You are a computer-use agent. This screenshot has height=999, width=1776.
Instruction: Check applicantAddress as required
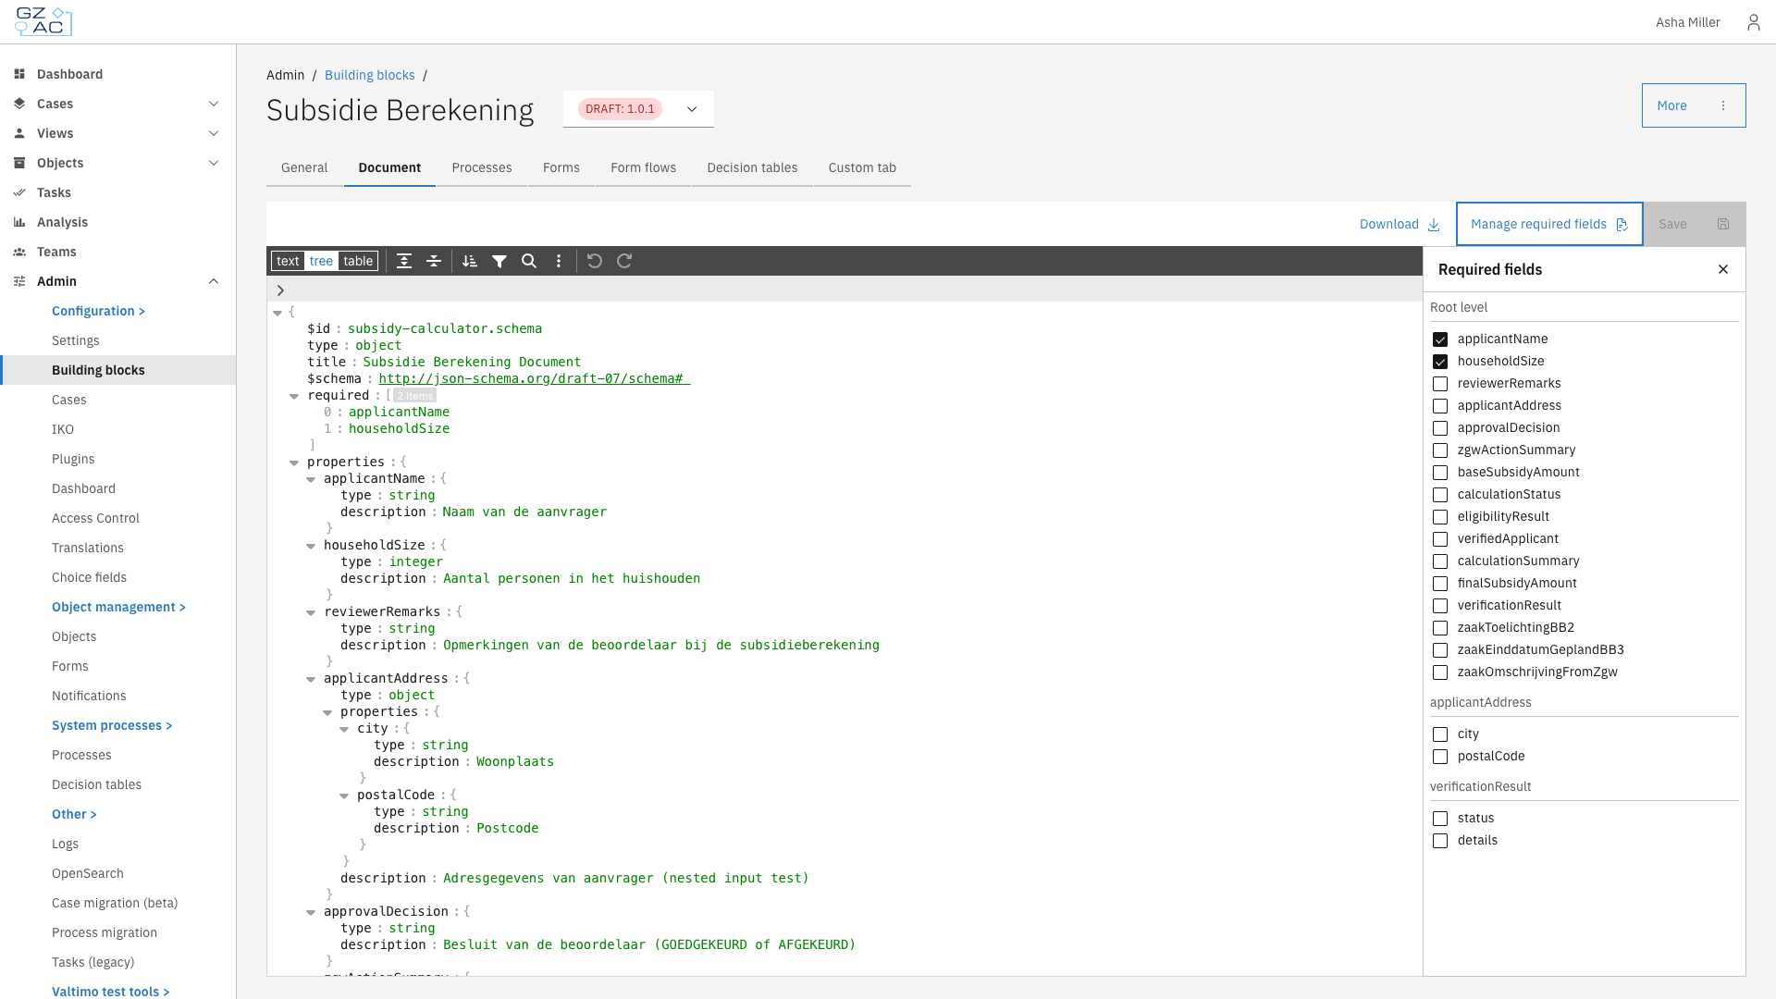1440,406
